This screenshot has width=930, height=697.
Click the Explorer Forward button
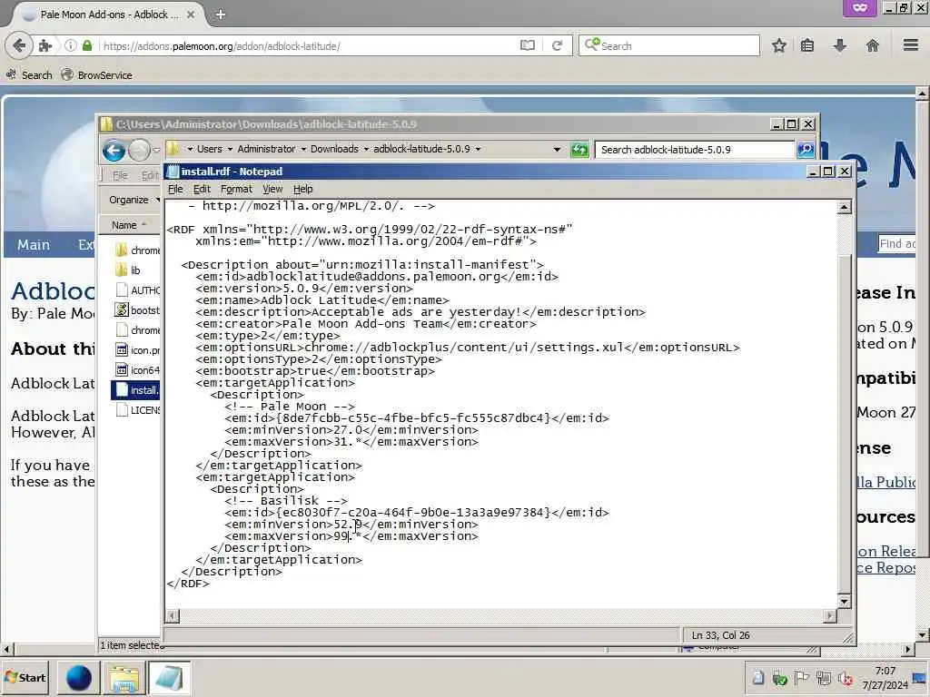point(139,150)
